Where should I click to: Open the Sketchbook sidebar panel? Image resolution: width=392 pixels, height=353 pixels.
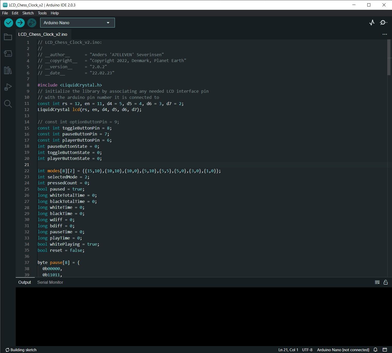(x=8, y=37)
